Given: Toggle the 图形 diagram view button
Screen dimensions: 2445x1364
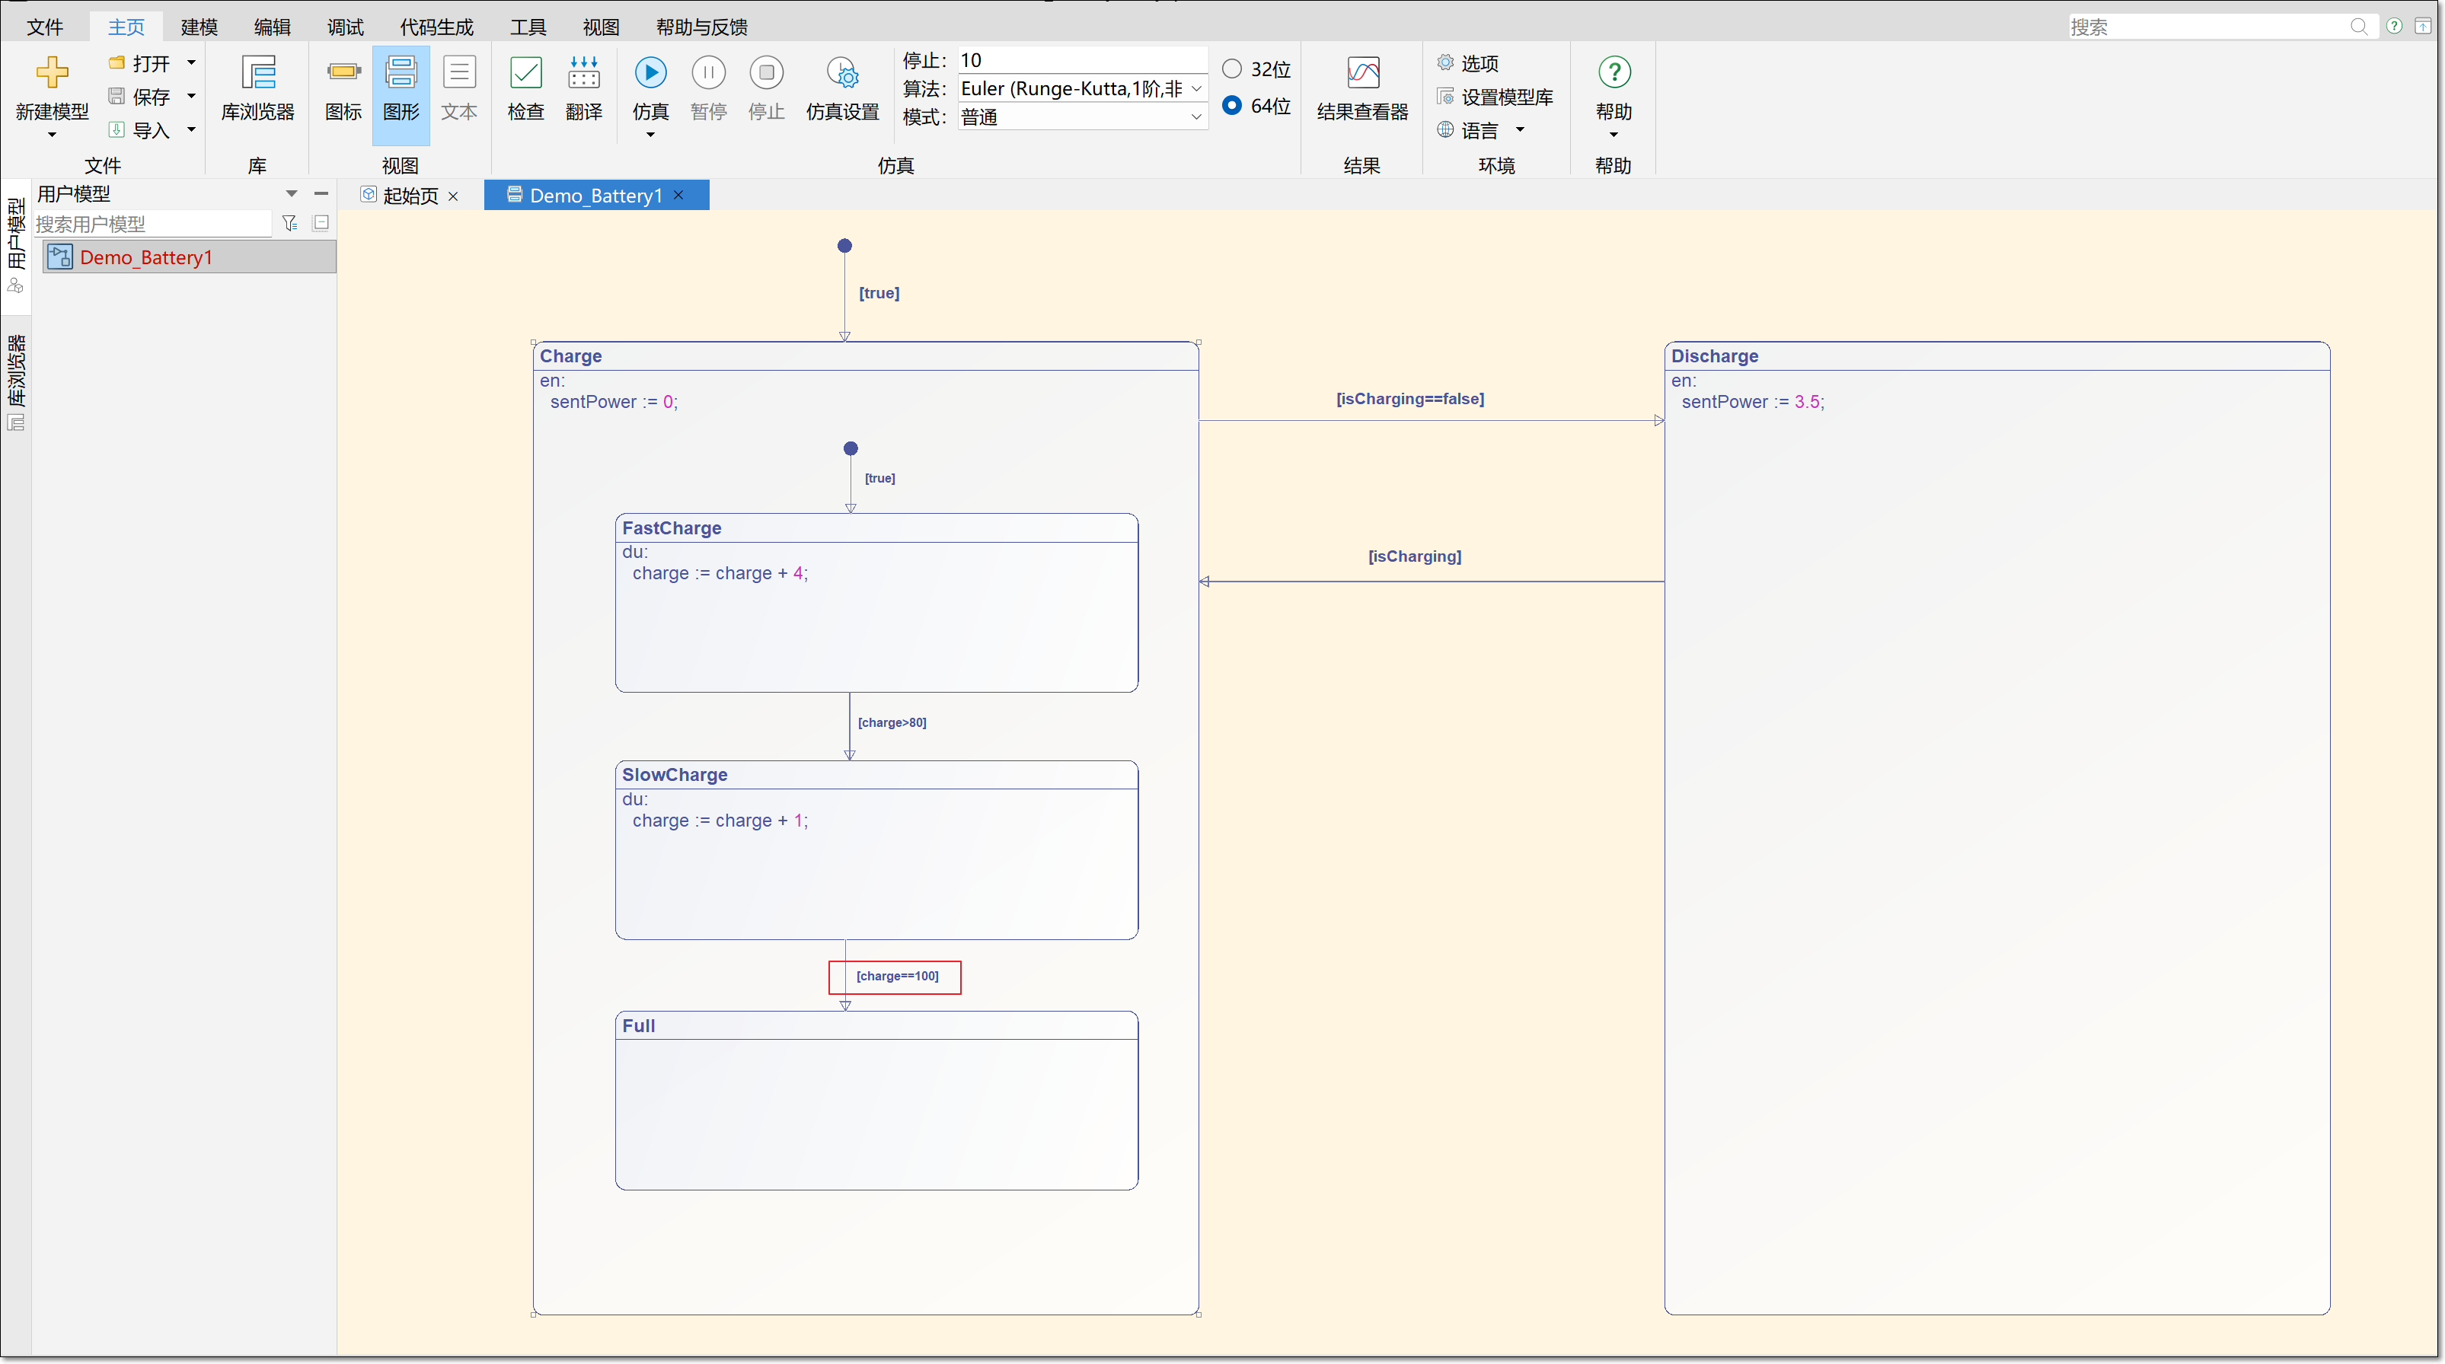Looking at the screenshot, I should (401, 94).
